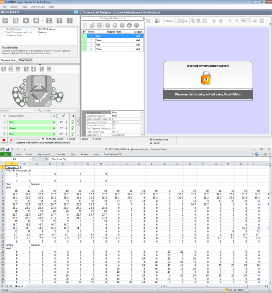Open the Chip Changer menu

click(38, 7)
